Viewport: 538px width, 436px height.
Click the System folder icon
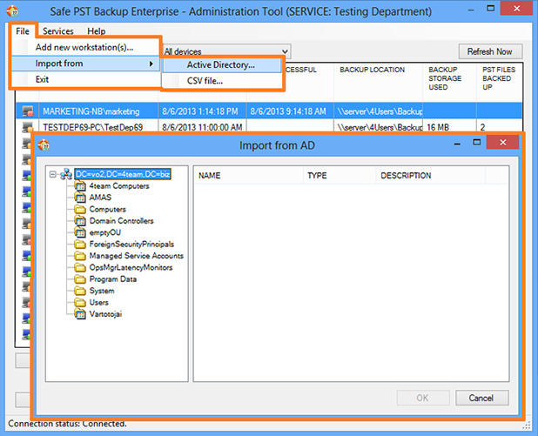pos(80,291)
